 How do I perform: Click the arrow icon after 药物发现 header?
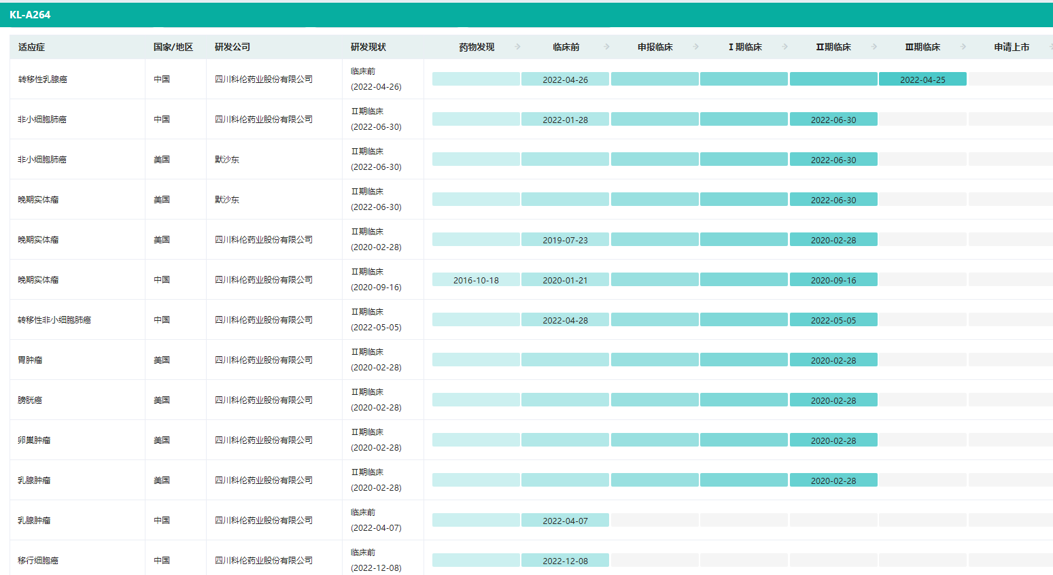click(518, 47)
